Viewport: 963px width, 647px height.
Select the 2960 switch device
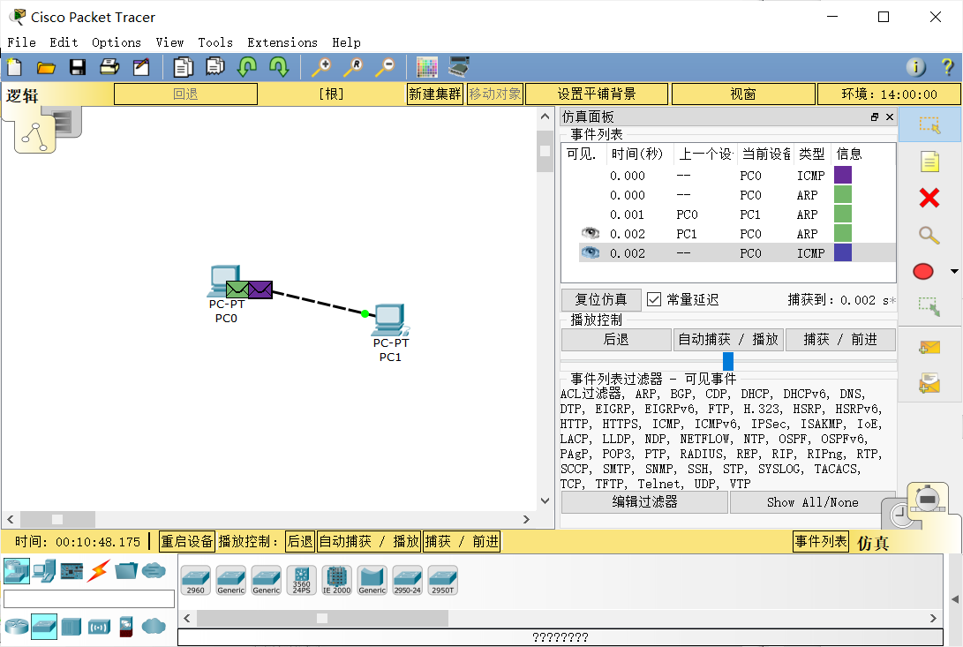[x=196, y=581]
